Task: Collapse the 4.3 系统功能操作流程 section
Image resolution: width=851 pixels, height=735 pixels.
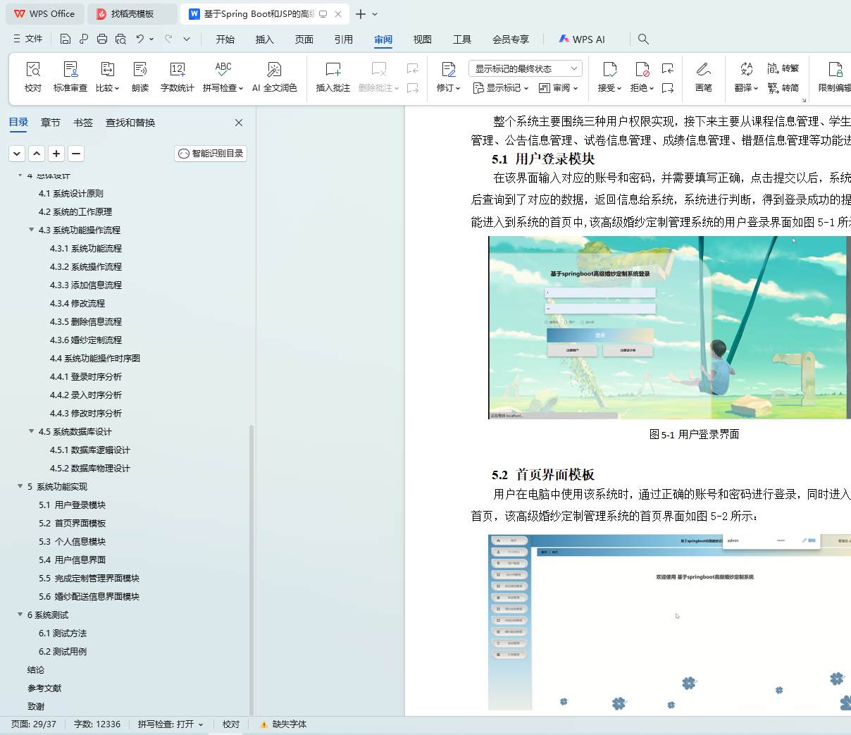Action: 31,230
